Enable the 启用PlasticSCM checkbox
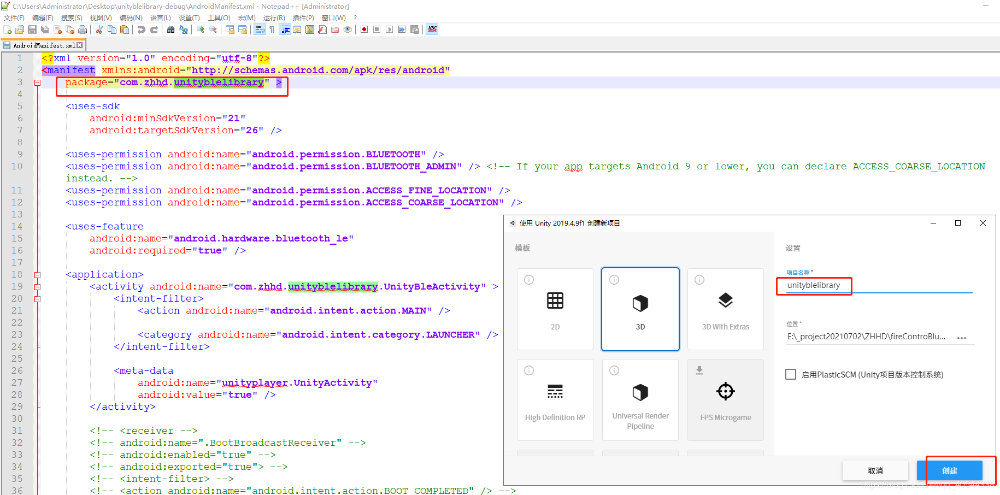 [791, 374]
